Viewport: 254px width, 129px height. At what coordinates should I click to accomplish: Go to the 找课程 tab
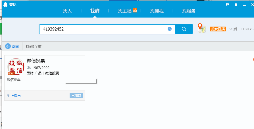tap(157, 11)
